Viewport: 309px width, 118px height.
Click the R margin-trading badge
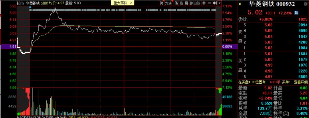(x=240, y=4)
